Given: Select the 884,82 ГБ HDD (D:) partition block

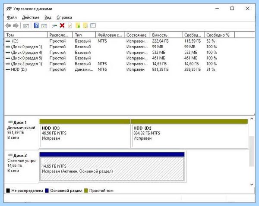Looking at the screenshot, I should pyautogui.click(x=190, y=134).
